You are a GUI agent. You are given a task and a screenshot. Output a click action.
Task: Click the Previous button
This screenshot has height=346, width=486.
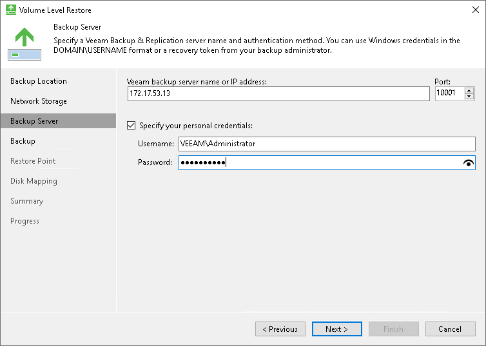(280, 329)
